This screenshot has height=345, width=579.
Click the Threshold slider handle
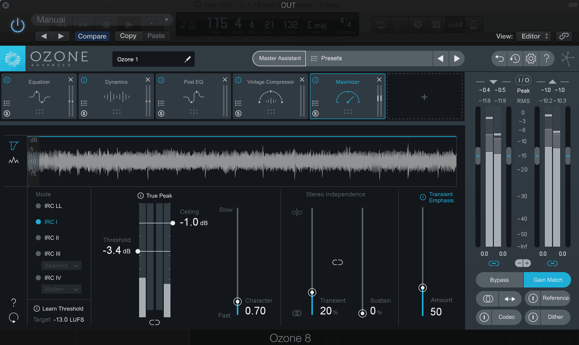(138, 251)
